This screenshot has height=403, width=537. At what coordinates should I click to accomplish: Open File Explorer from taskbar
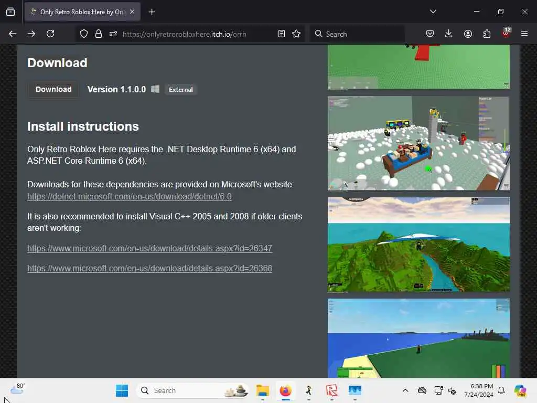pyautogui.click(x=263, y=390)
